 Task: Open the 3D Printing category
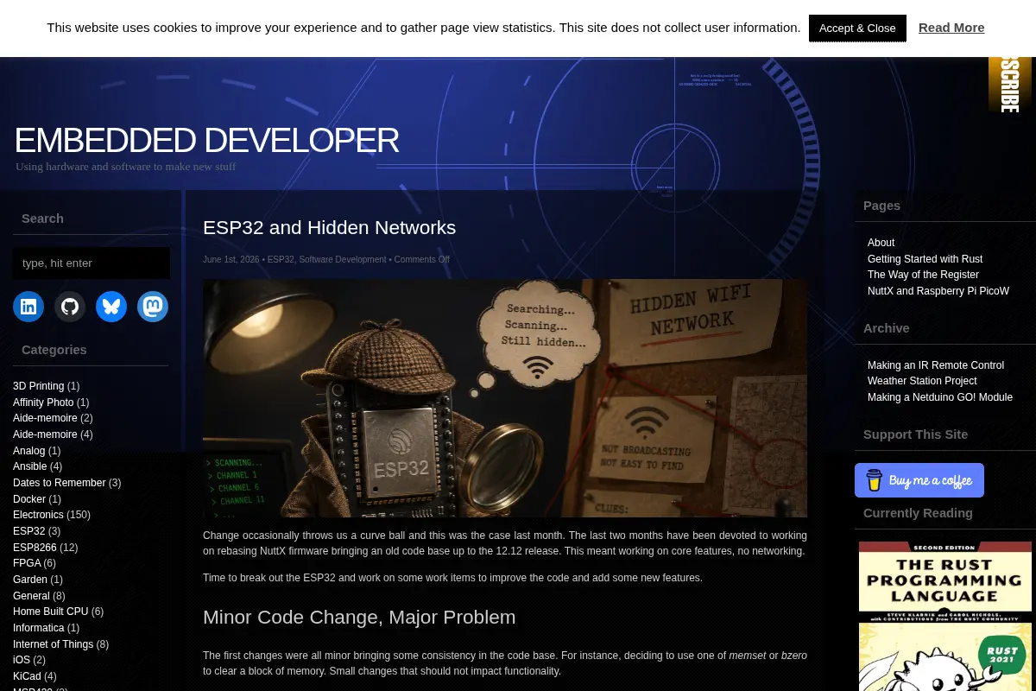38,386
